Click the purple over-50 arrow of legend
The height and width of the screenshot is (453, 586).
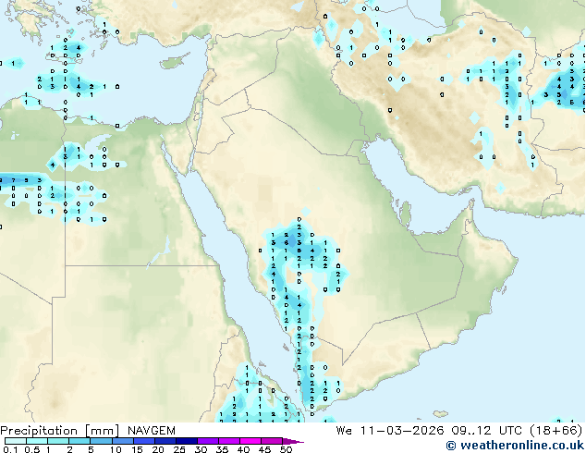point(291,441)
